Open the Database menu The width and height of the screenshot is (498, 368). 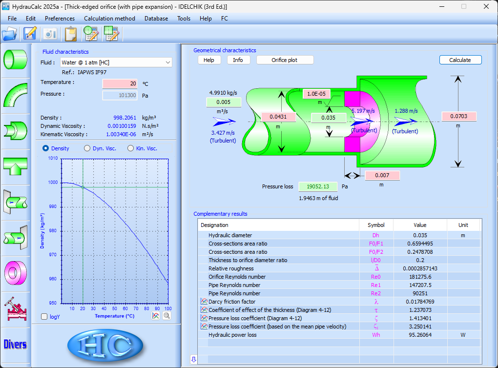pos(156,19)
